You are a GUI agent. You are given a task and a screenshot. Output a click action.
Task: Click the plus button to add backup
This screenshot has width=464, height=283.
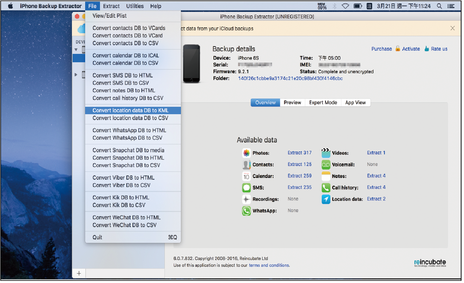[x=78, y=273]
